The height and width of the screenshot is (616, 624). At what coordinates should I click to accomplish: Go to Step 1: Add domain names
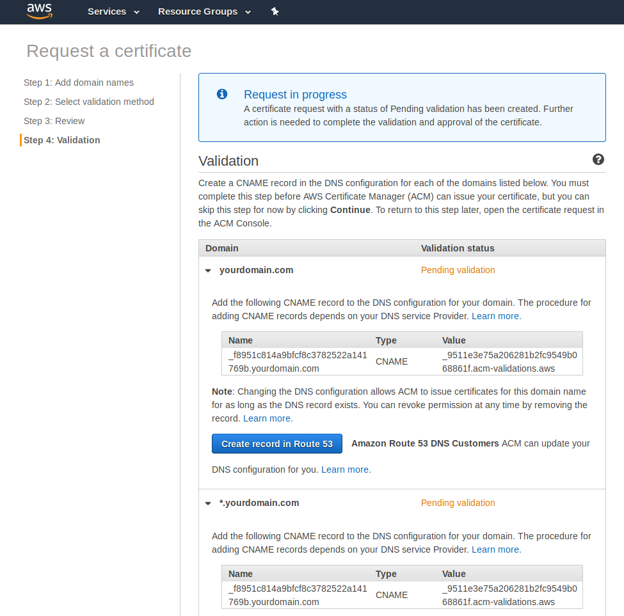tap(79, 83)
